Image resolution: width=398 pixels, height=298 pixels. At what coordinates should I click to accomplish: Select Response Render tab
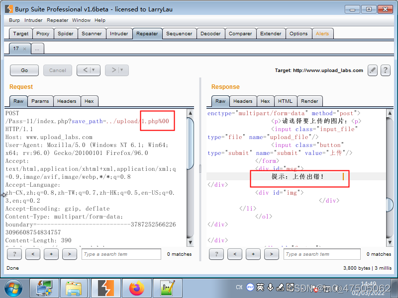[x=309, y=101]
